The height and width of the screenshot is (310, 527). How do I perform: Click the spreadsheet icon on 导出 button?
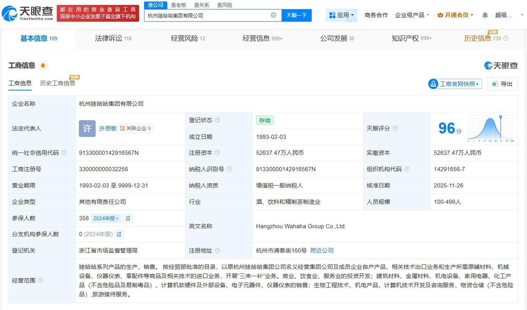(495, 84)
